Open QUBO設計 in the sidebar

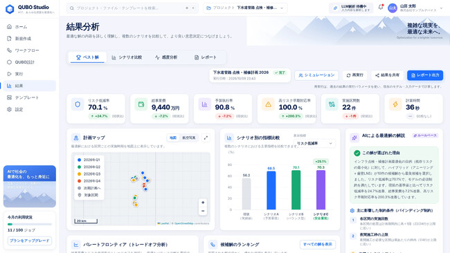click(x=30, y=62)
